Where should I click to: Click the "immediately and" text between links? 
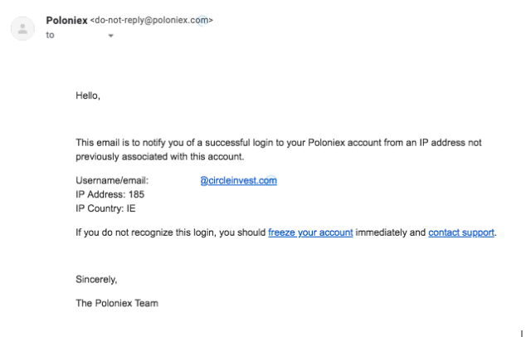[391, 232]
